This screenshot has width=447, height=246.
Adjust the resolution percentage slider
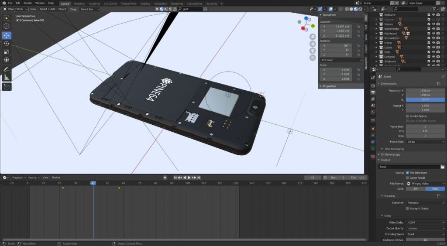pos(425,99)
